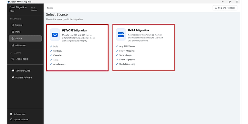Viewport: 248px width, 124px height.
Task: Click the 'Attachments' feature text
Action: pos(59,64)
